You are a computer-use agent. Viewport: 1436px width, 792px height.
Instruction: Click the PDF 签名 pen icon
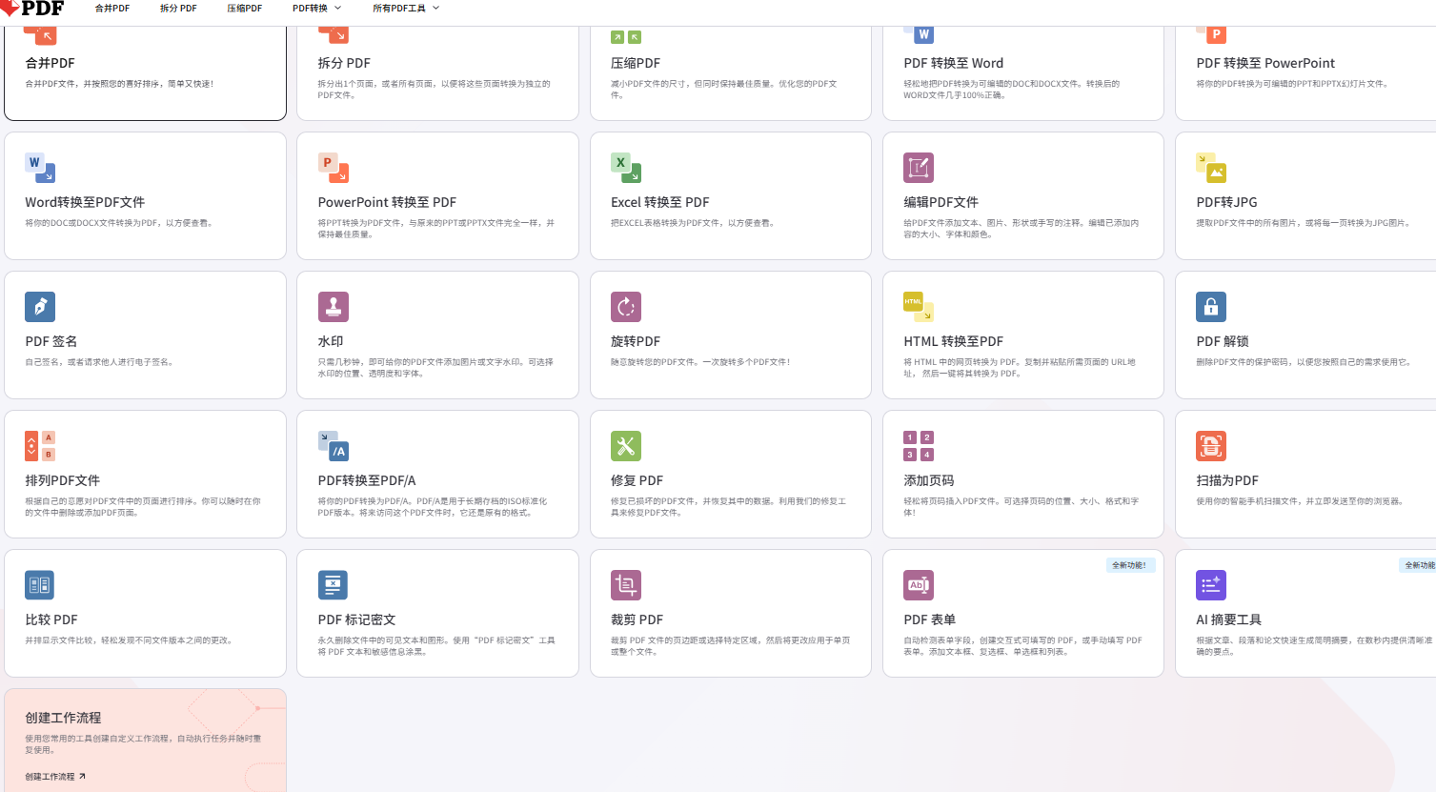tap(40, 307)
